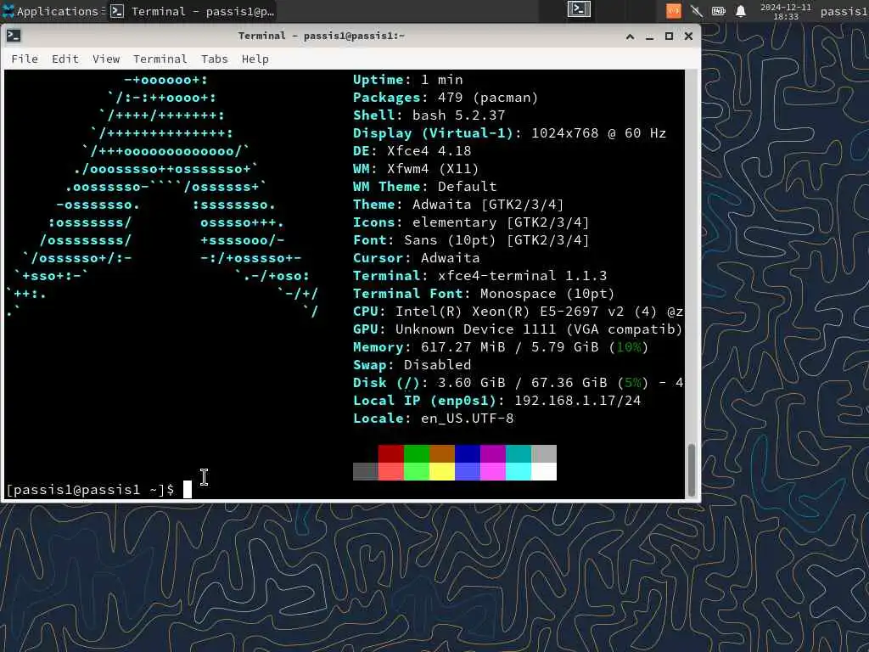Click the 'Icons: elementary' line
This screenshot has width=869, height=652.
(471, 222)
